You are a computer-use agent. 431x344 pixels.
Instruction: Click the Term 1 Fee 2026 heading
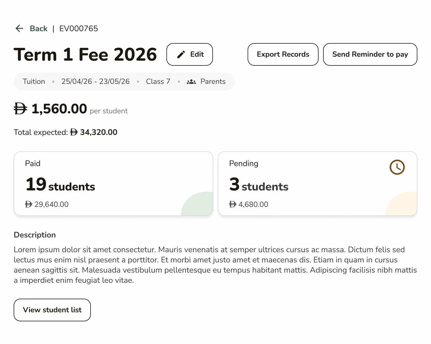coord(85,54)
